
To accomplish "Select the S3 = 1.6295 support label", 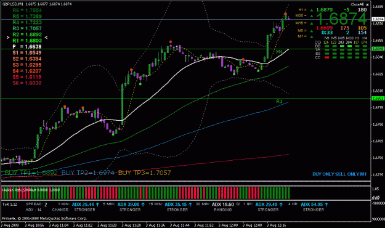I will [27, 65].
